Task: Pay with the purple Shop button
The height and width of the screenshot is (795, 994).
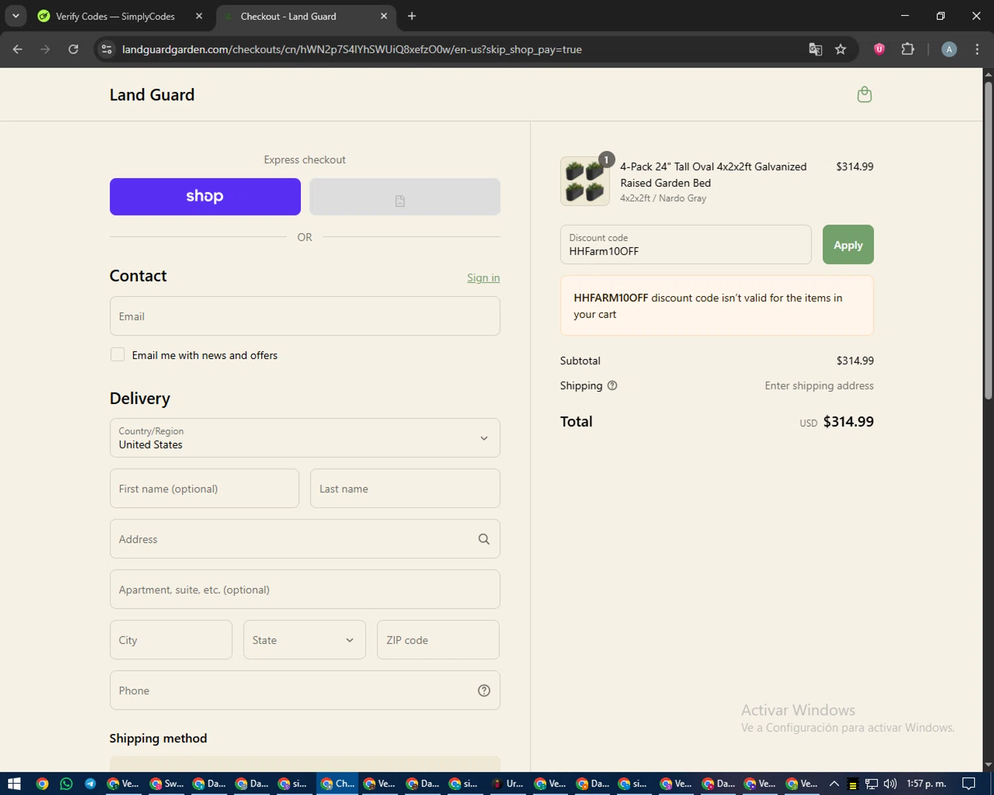Action: point(205,197)
